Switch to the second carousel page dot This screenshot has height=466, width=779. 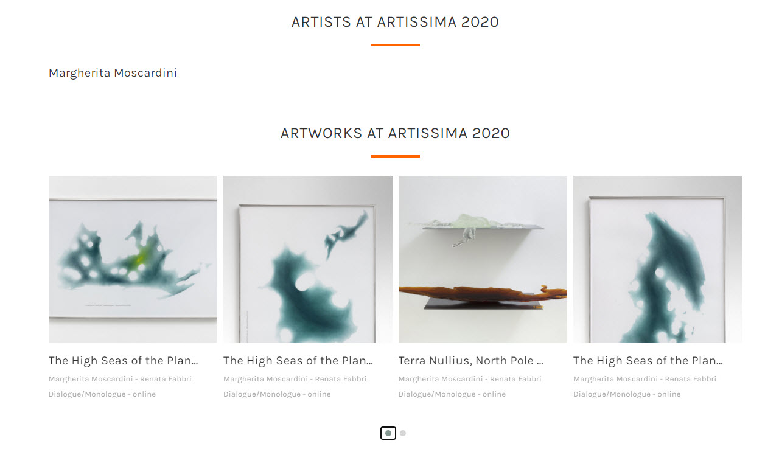tap(403, 433)
